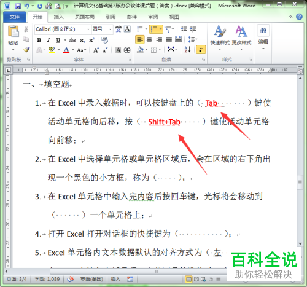Image resolution: width=307 pixels, height=287 pixels.
Task: Click the print preview icon in title bar
Action: coord(58,6)
